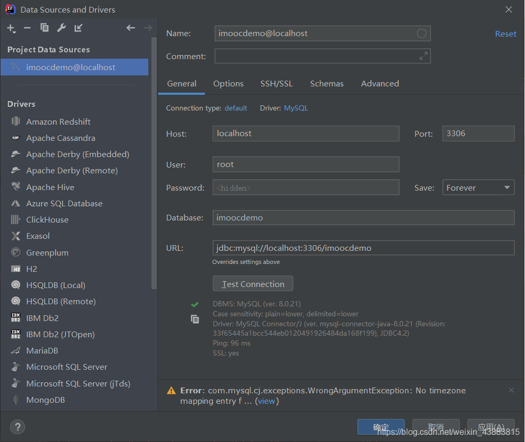Cancel with 取消 button
Image resolution: width=525 pixels, height=442 pixels.
tap(435, 427)
